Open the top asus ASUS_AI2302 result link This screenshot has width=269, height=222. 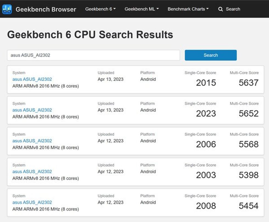(x=32, y=79)
